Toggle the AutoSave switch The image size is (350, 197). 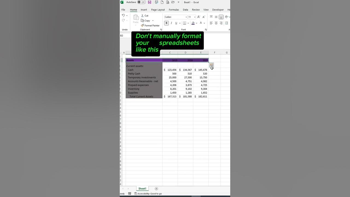coord(141,2)
